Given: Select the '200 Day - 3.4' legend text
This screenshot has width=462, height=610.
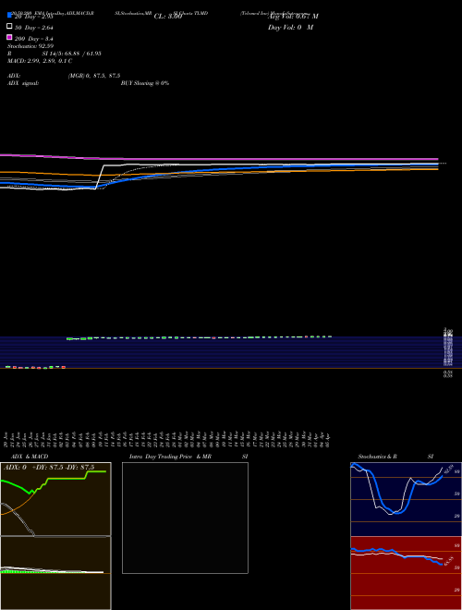Looking at the screenshot, I should [34, 39].
